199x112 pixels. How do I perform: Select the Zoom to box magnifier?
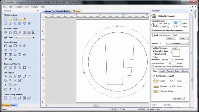point(10,32)
